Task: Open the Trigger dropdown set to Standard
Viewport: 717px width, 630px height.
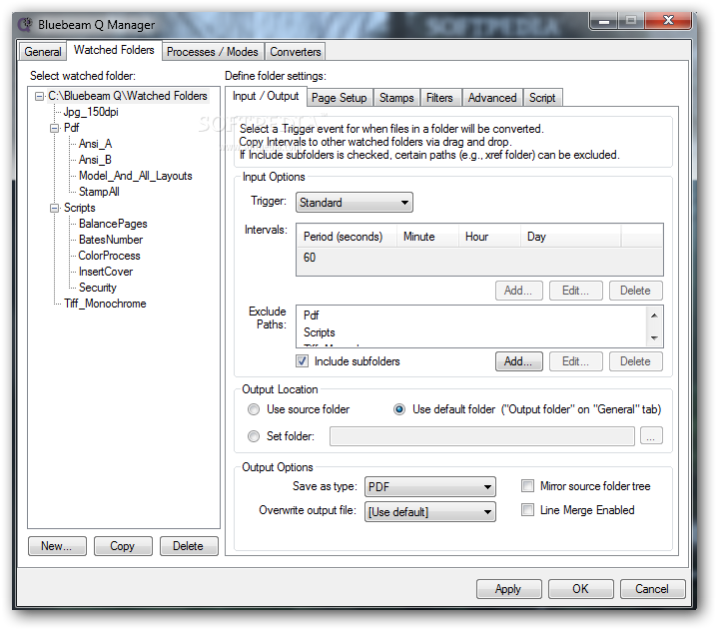Action: click(x=354, y=202)
